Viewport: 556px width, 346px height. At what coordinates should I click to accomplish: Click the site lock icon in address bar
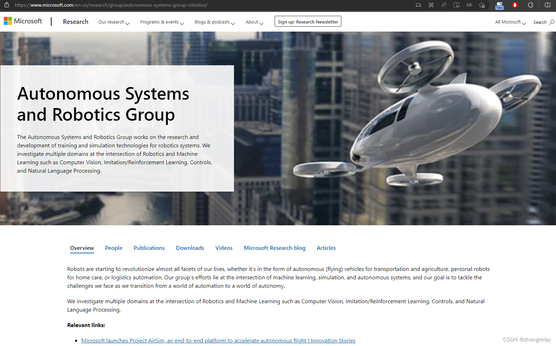click(6, 5)
